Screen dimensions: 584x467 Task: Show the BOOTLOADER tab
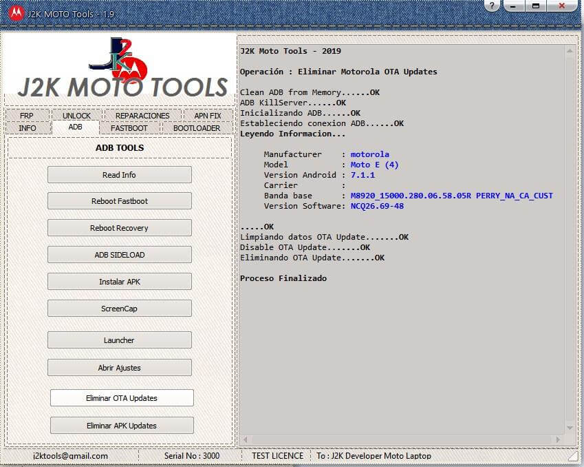[x=197, y=128]
